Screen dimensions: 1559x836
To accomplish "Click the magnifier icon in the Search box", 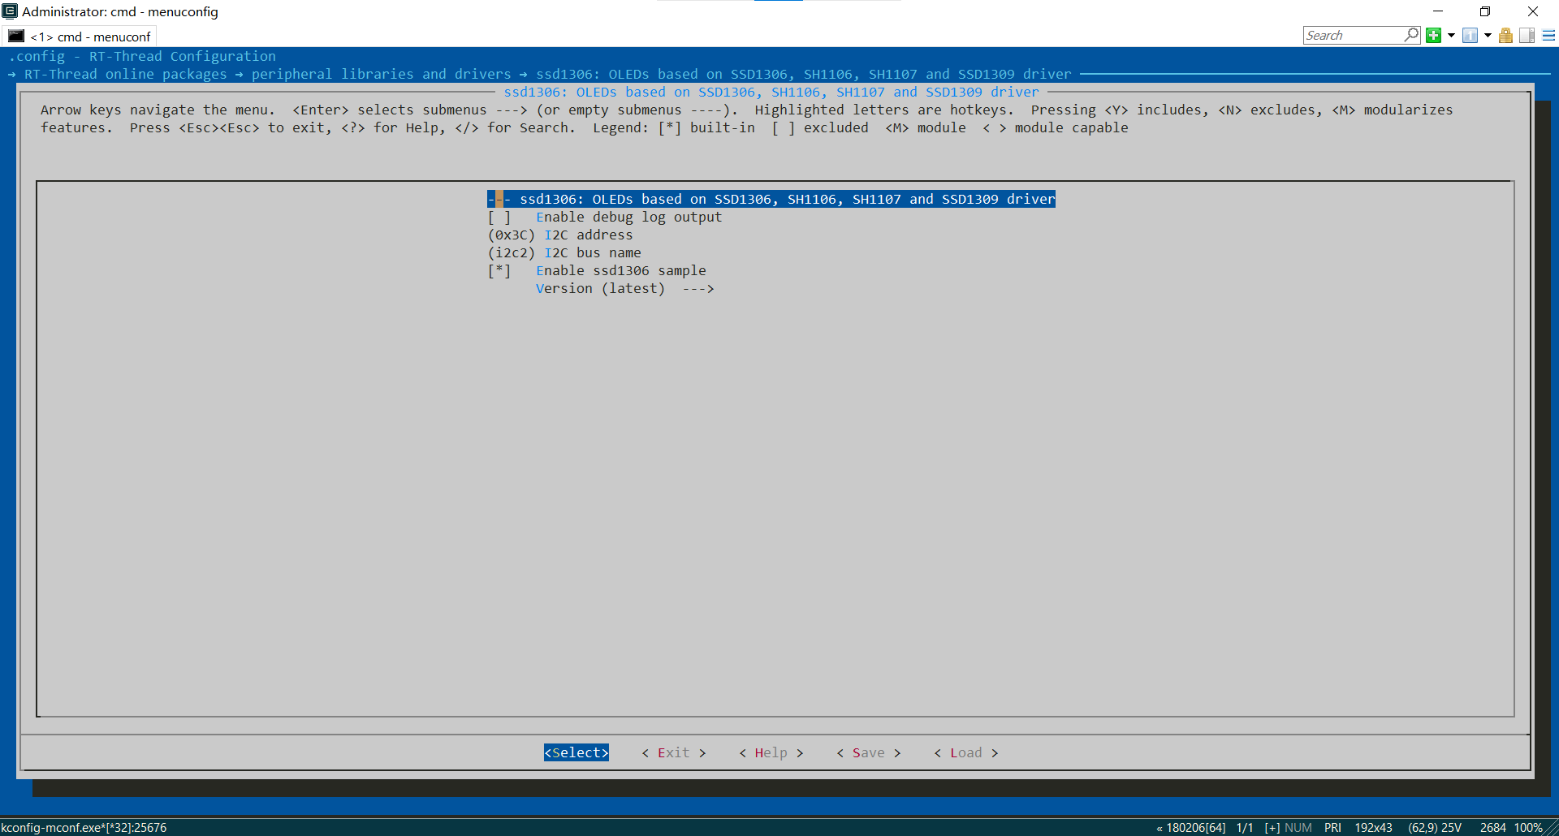I will [1411, 35].
